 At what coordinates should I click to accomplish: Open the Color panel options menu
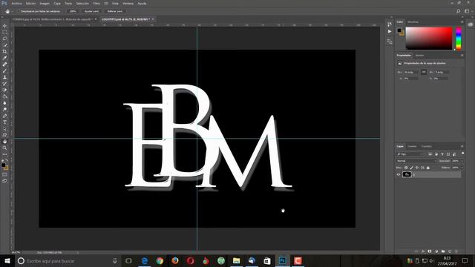point(462,22)
